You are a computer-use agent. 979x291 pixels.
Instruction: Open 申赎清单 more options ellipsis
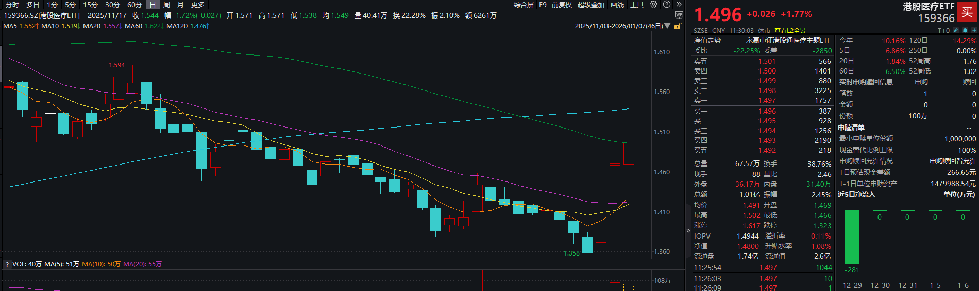click(x=969, y=128)
